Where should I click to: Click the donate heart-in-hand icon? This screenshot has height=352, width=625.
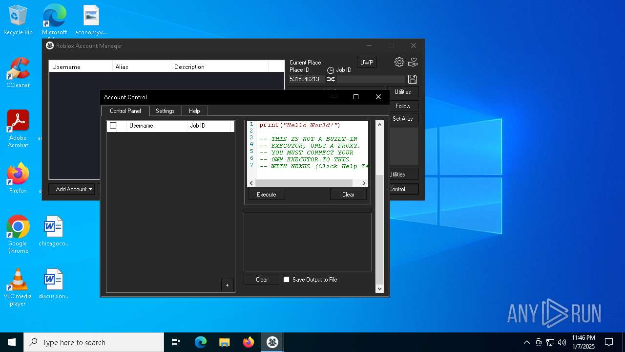(413, 62)
